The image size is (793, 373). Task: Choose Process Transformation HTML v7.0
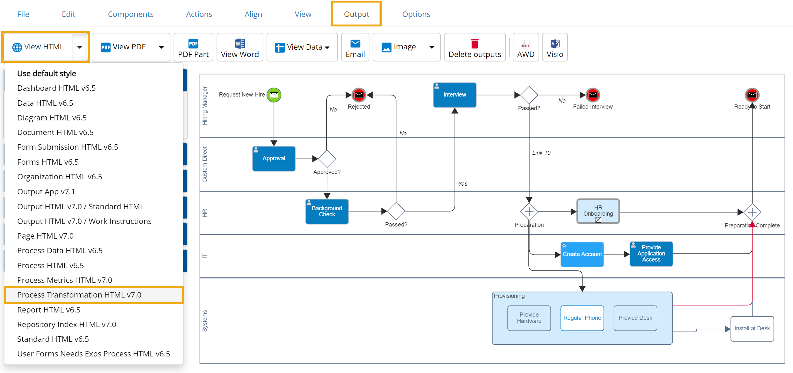[79, 295]
